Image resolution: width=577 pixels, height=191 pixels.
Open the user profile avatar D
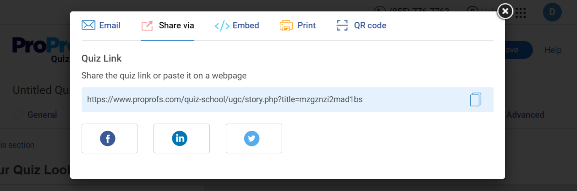click(x=552, y=12)
